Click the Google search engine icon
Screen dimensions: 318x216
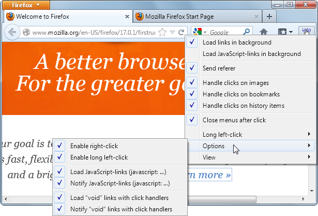tap(198, 32)
